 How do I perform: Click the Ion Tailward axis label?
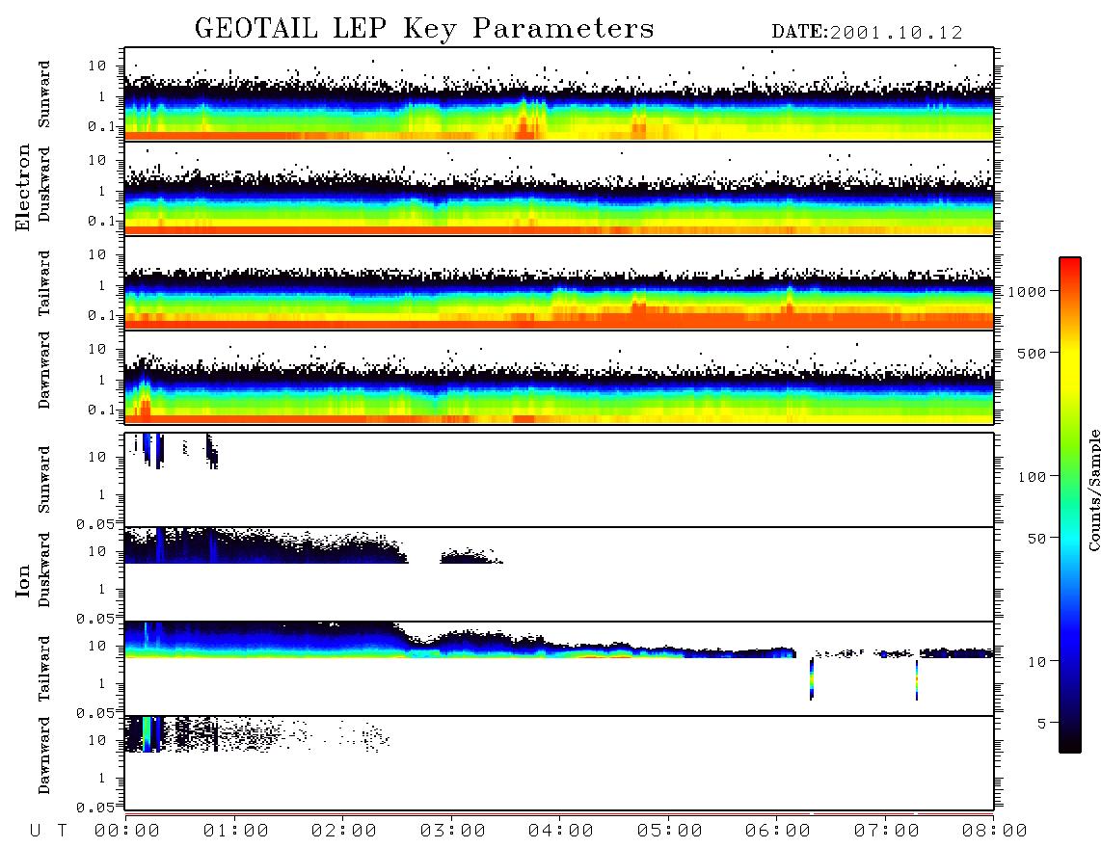44,669
